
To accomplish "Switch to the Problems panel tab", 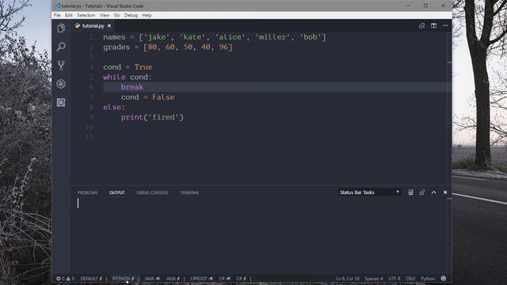I will (87, 192).
